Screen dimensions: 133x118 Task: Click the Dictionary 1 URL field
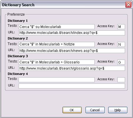pyautogui.click(x=72, y=33)
